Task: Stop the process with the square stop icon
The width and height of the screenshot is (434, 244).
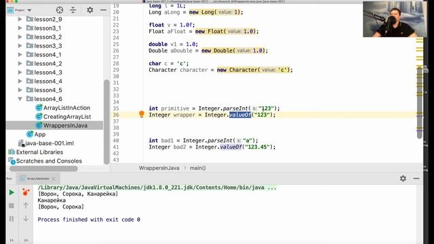Action: pos(12,205)
